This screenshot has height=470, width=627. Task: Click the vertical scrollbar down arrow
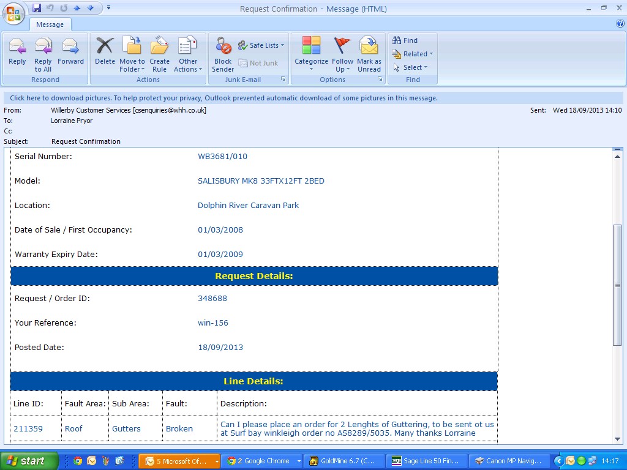[618, 439]
